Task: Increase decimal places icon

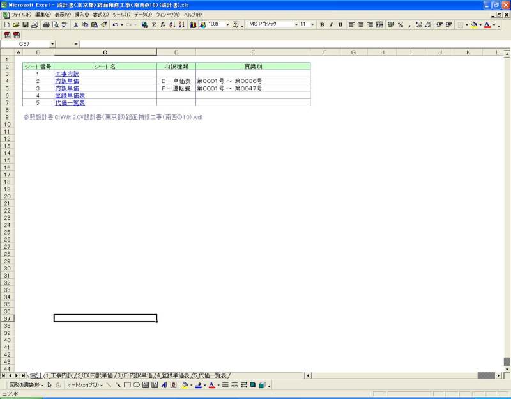Action: tap(419, 25)
